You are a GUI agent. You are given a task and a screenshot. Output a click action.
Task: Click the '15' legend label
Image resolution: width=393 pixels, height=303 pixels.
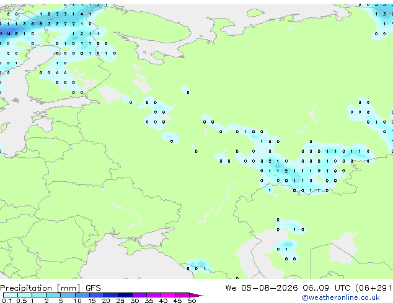[x=92, y=301]
